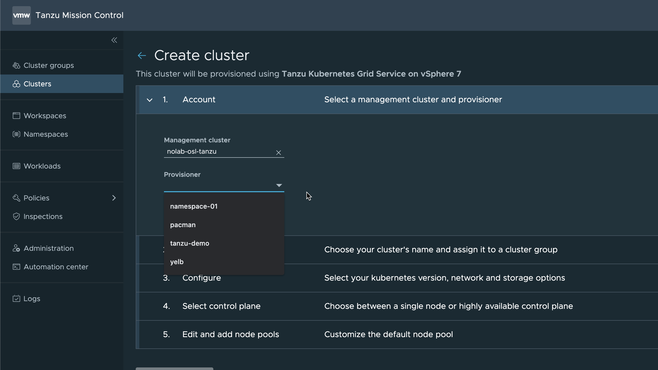Click the Account step title

click(199, 100)
